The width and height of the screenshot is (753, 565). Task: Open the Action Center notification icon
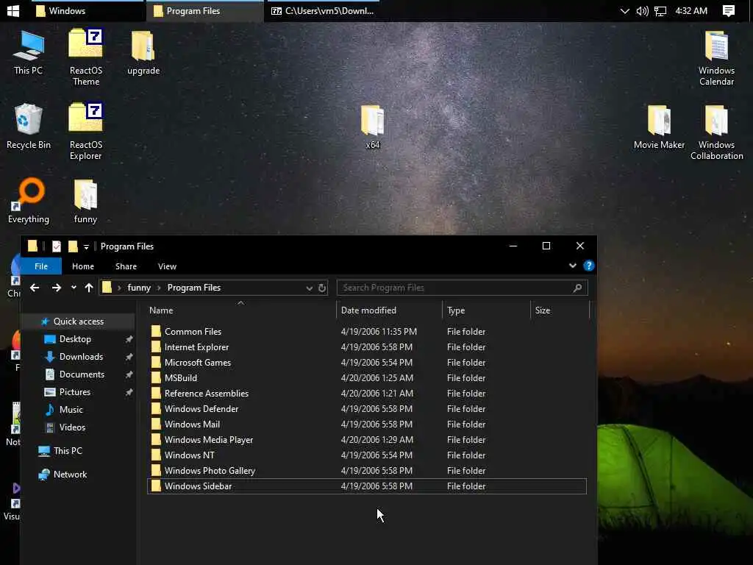729,10
